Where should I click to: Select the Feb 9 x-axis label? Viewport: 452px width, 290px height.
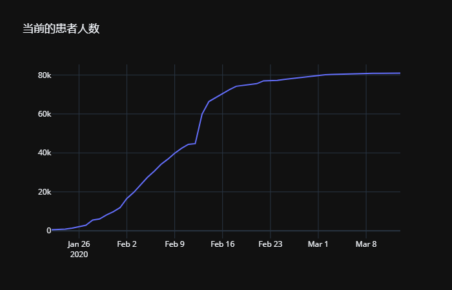[x=175, y=244]
